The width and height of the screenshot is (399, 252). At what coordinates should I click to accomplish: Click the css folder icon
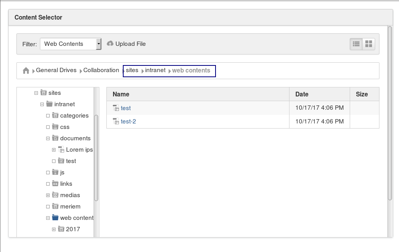click(55, 127)
